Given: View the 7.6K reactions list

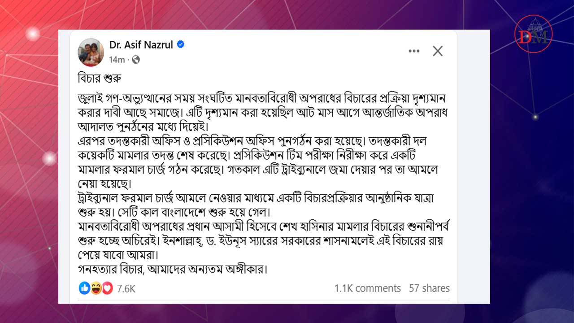Looking at the screenshot, I should click(x=126, y=288).
